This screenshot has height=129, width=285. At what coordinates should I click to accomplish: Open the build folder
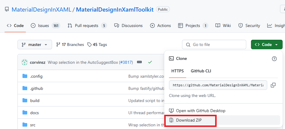[x=35, y=101]
